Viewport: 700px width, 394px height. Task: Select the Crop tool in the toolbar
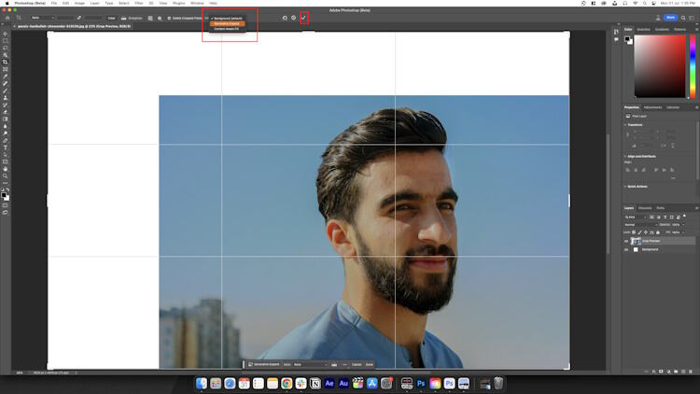pyautogui.click(x=6, y=62)
